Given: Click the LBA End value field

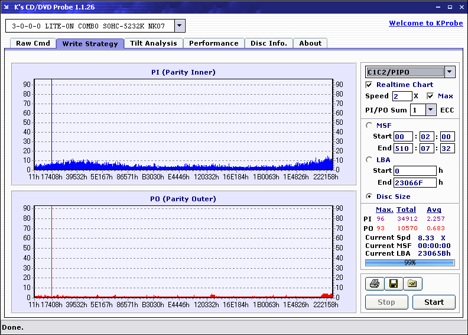Looking at the screenshot, I should point(414,182).
